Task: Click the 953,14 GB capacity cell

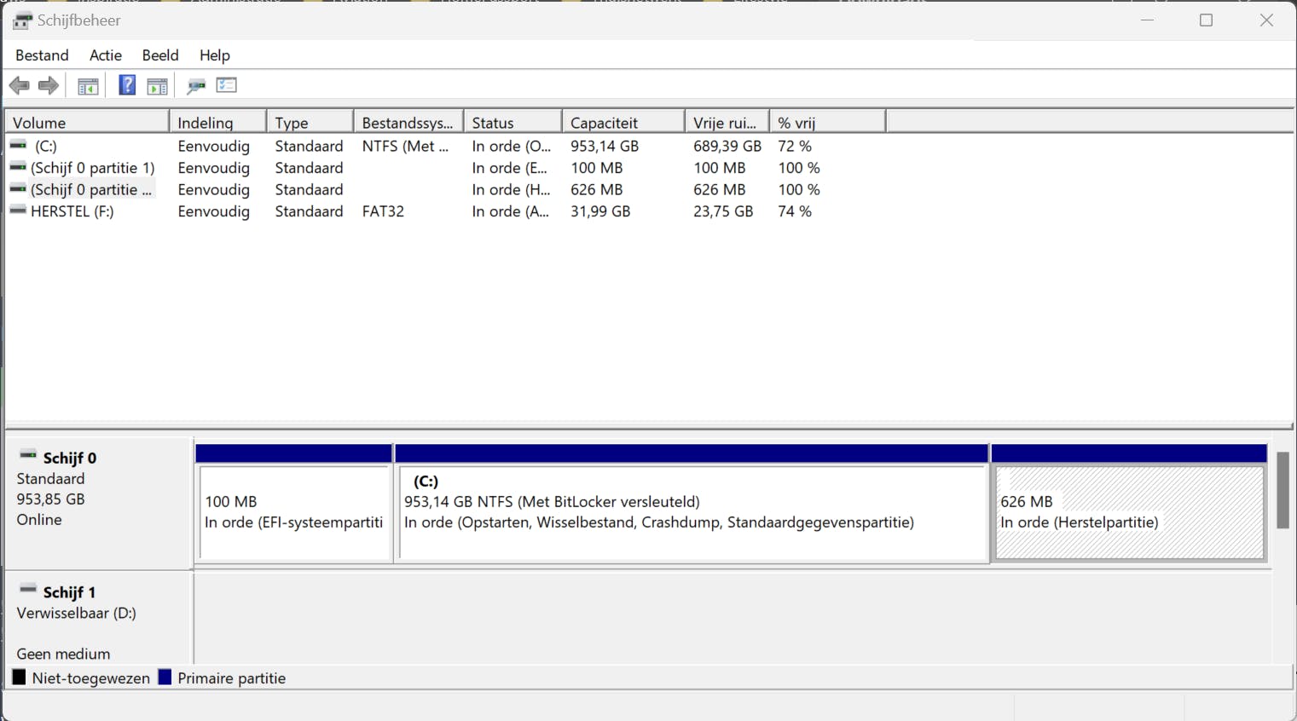Action: [x=605, y=147]
